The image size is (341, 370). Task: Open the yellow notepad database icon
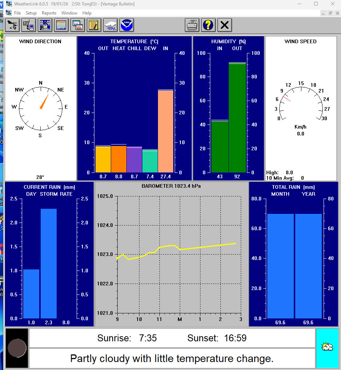click(x=94, y=25)
